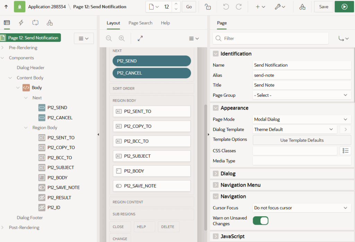Open the Cursor Focus dropdown
This screenshot has height=242, width=355.
(302, 208)
